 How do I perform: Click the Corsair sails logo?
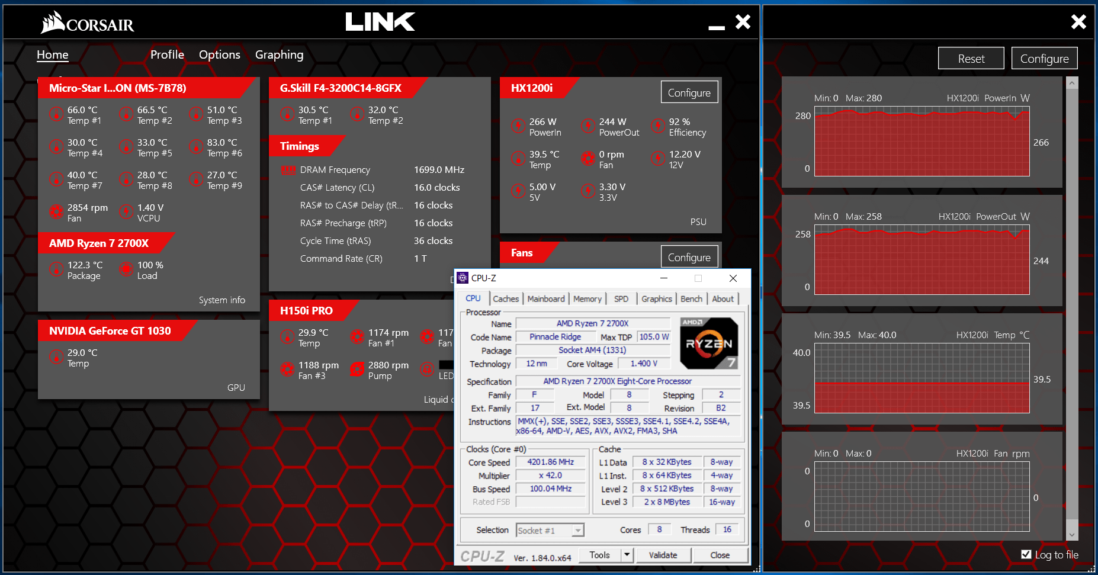[x=53, y=22]
